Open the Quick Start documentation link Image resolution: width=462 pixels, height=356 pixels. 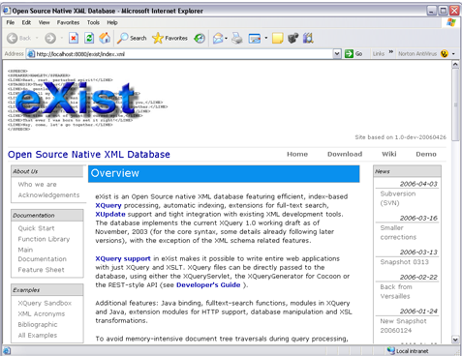tap(36, 228)
